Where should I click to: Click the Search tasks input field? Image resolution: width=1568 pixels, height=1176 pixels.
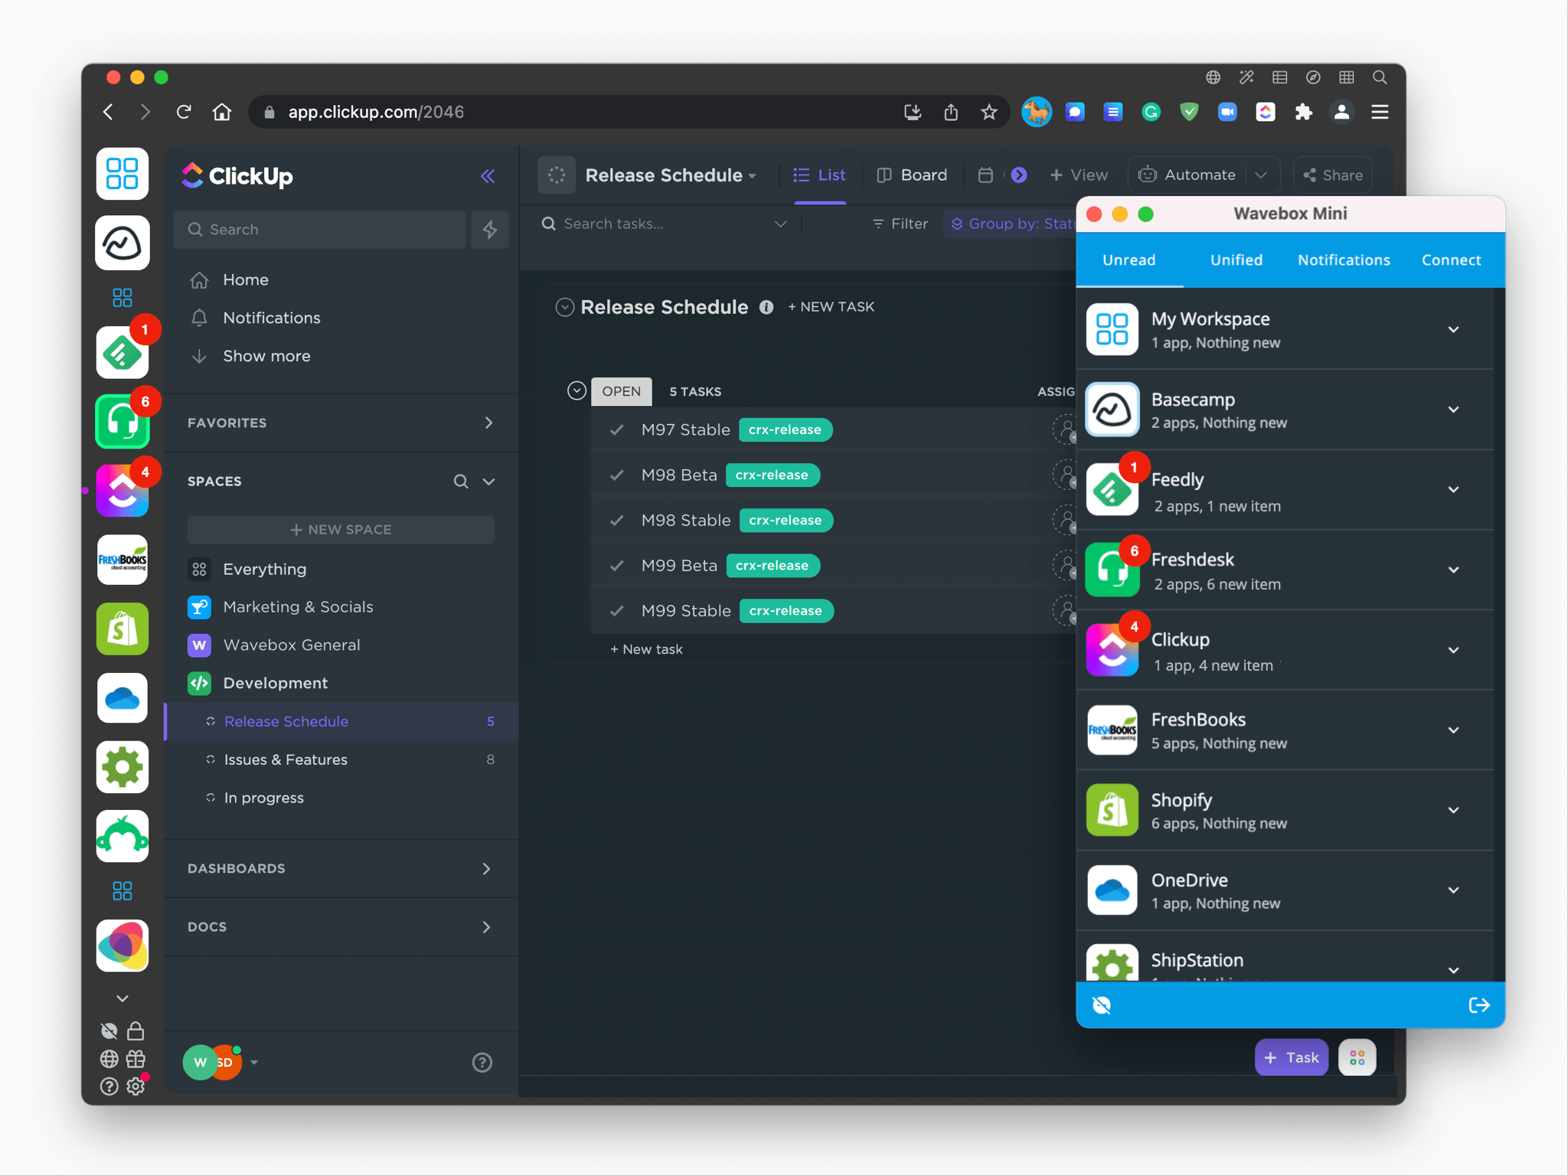pyautogui.click(x=663, y=224)
